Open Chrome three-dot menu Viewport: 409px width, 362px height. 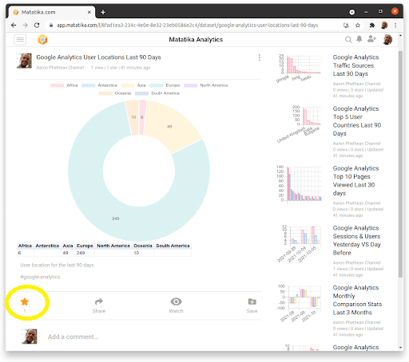[395, 26]
